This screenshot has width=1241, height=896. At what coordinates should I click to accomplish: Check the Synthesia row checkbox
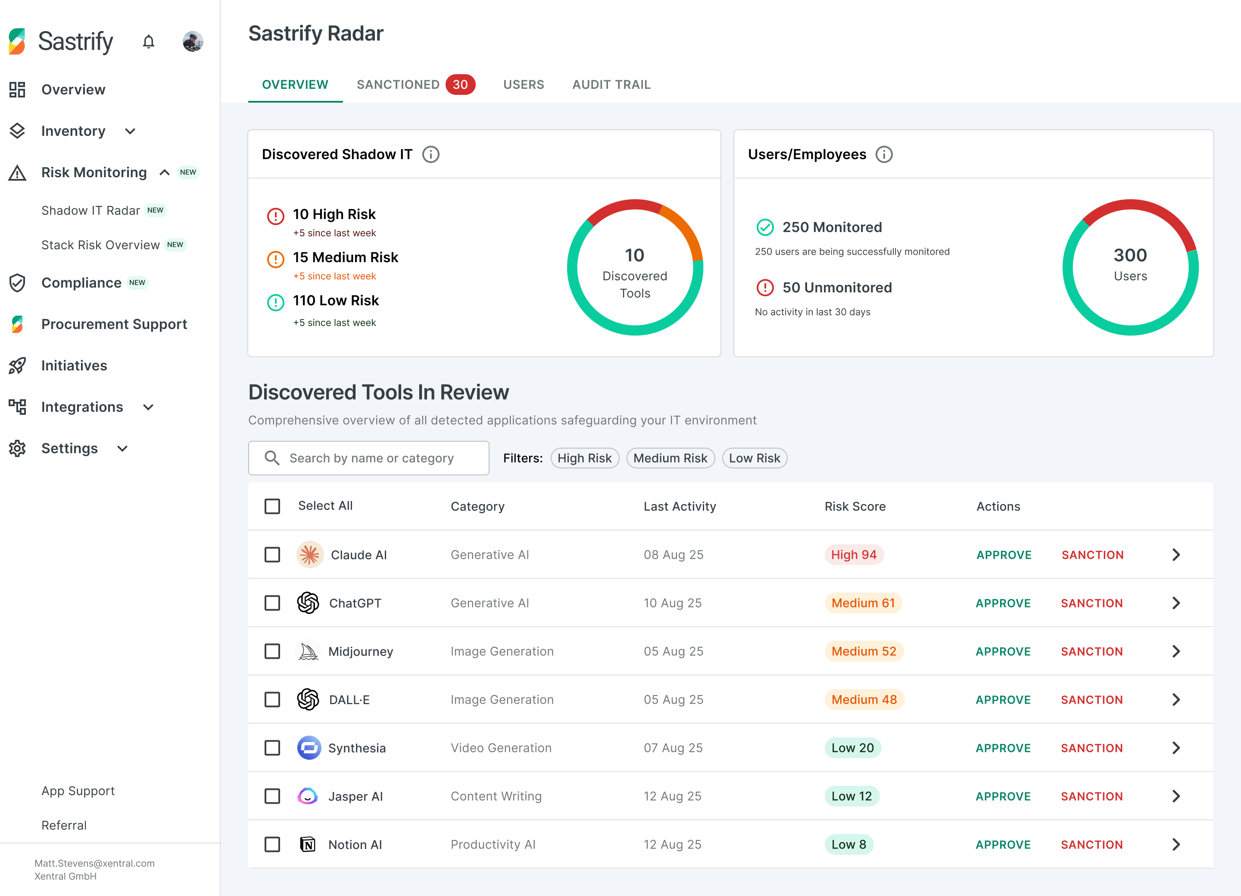click(x=272, y=748)
